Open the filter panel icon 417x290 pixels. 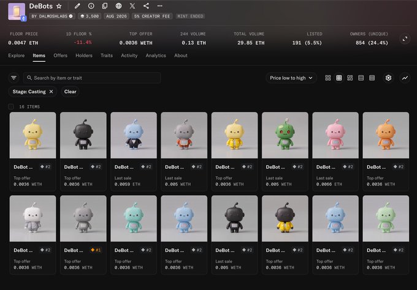coord(14,78)
